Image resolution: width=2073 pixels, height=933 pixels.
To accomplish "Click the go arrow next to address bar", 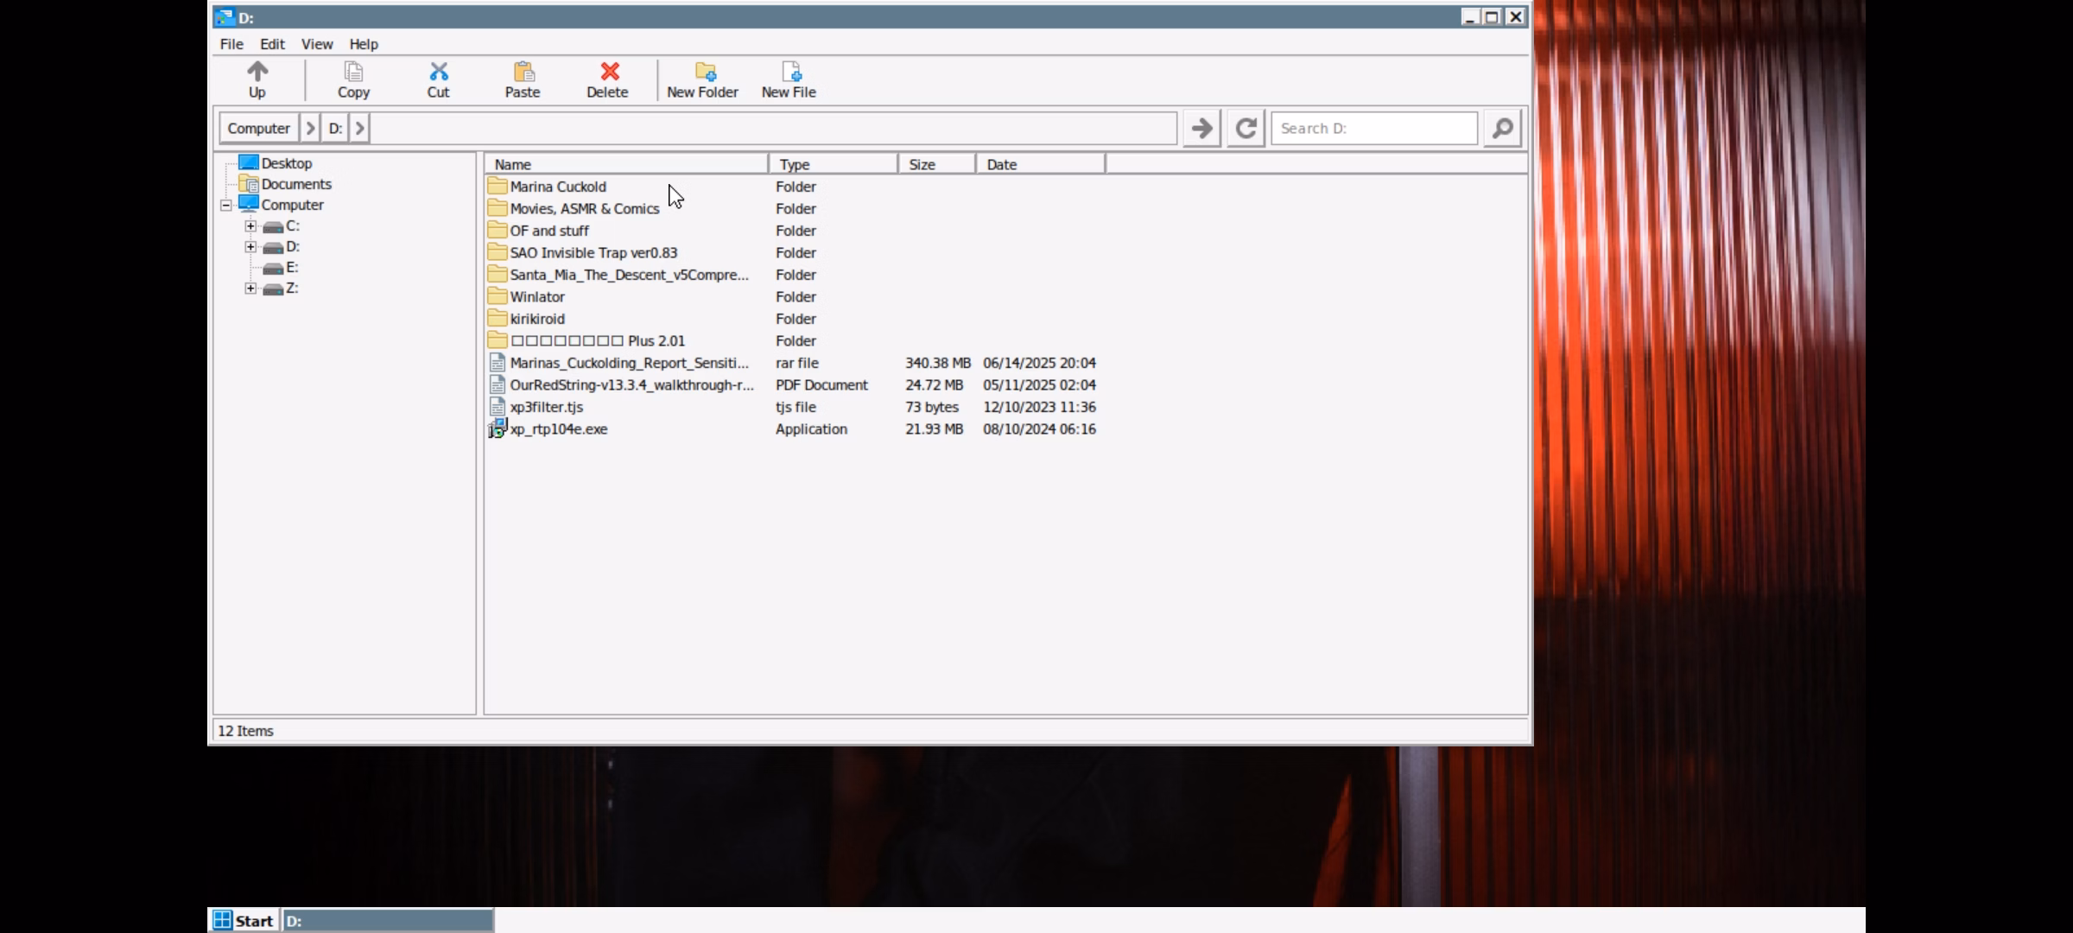I will coord(1201,129).
